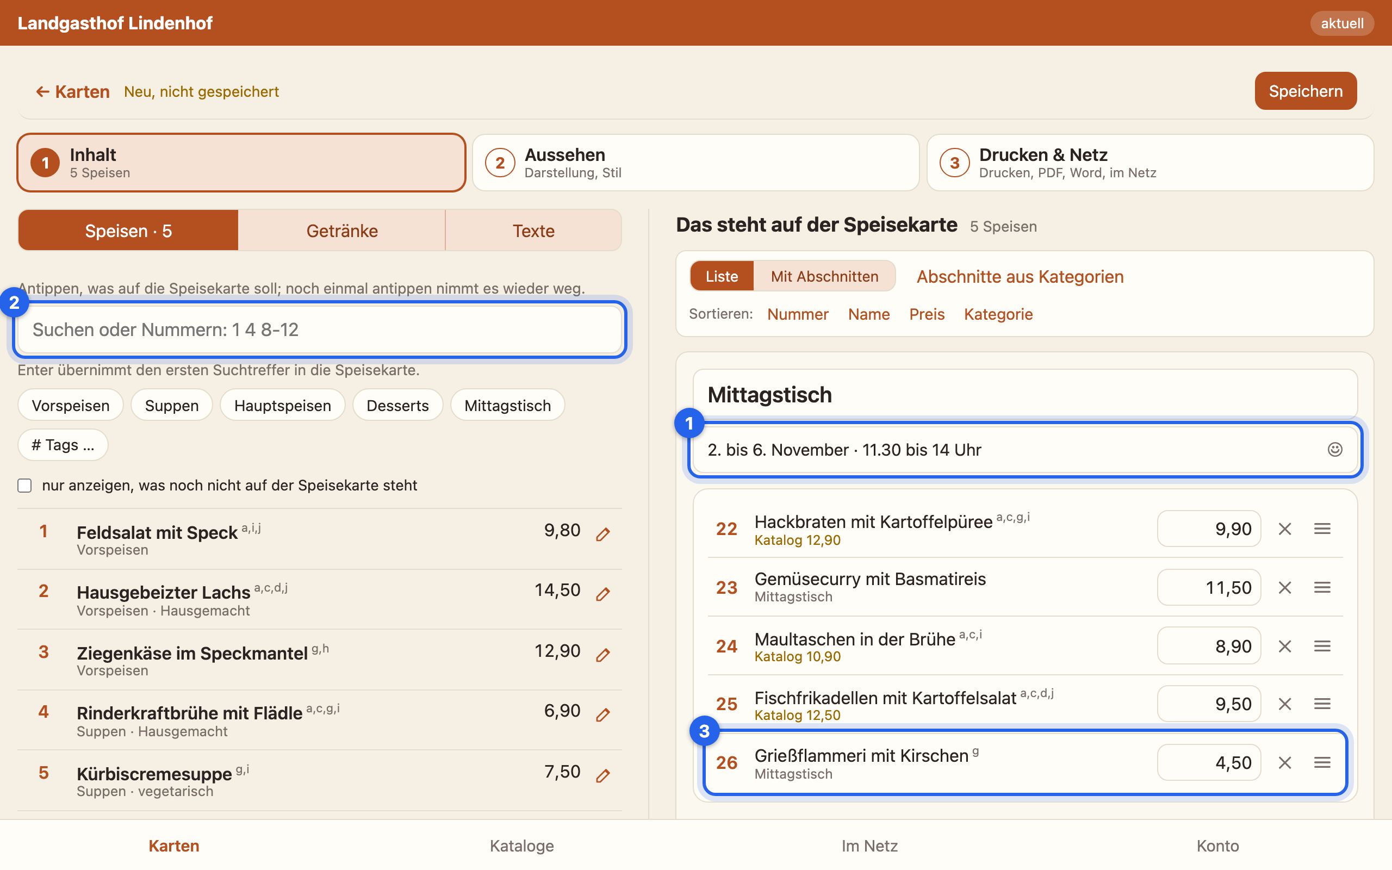Open Texte tab

click(533, 231)
